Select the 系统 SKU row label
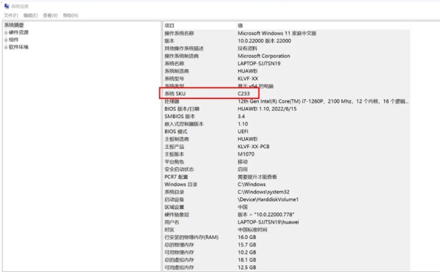440x272 pixels. [x=175, y=93]
